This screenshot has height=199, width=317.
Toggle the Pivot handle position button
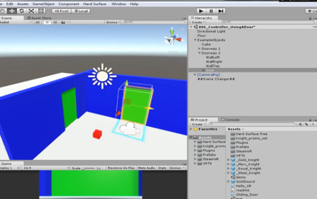61,11
